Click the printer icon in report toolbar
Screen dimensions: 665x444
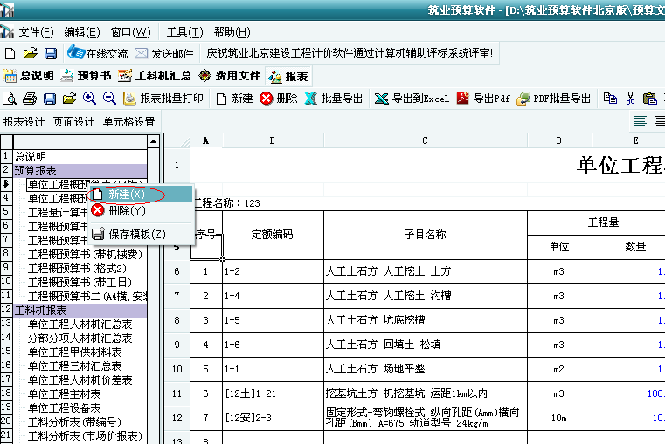pos(30,99)
